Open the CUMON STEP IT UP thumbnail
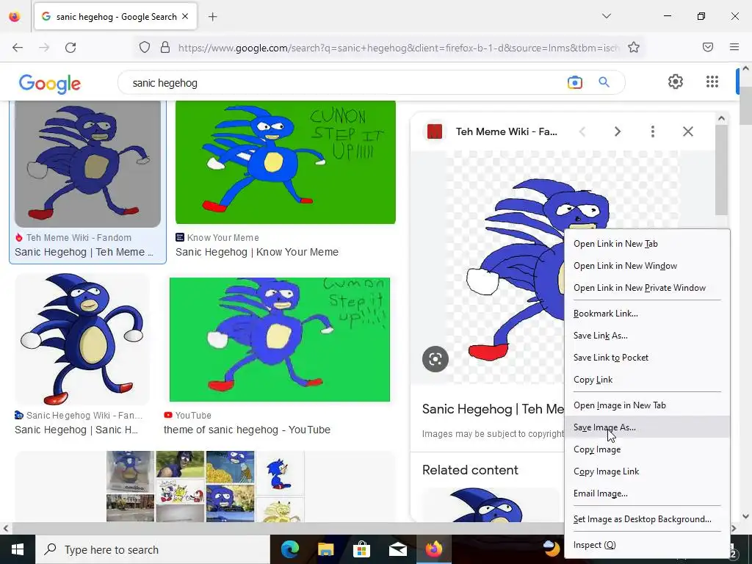Image resolution: width=752 pixels, height=564 pixels. [286, 162]
